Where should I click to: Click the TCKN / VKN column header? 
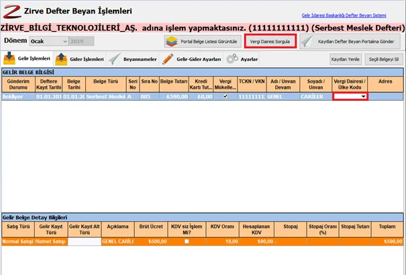pyautogui.click(x=252, y=84)
